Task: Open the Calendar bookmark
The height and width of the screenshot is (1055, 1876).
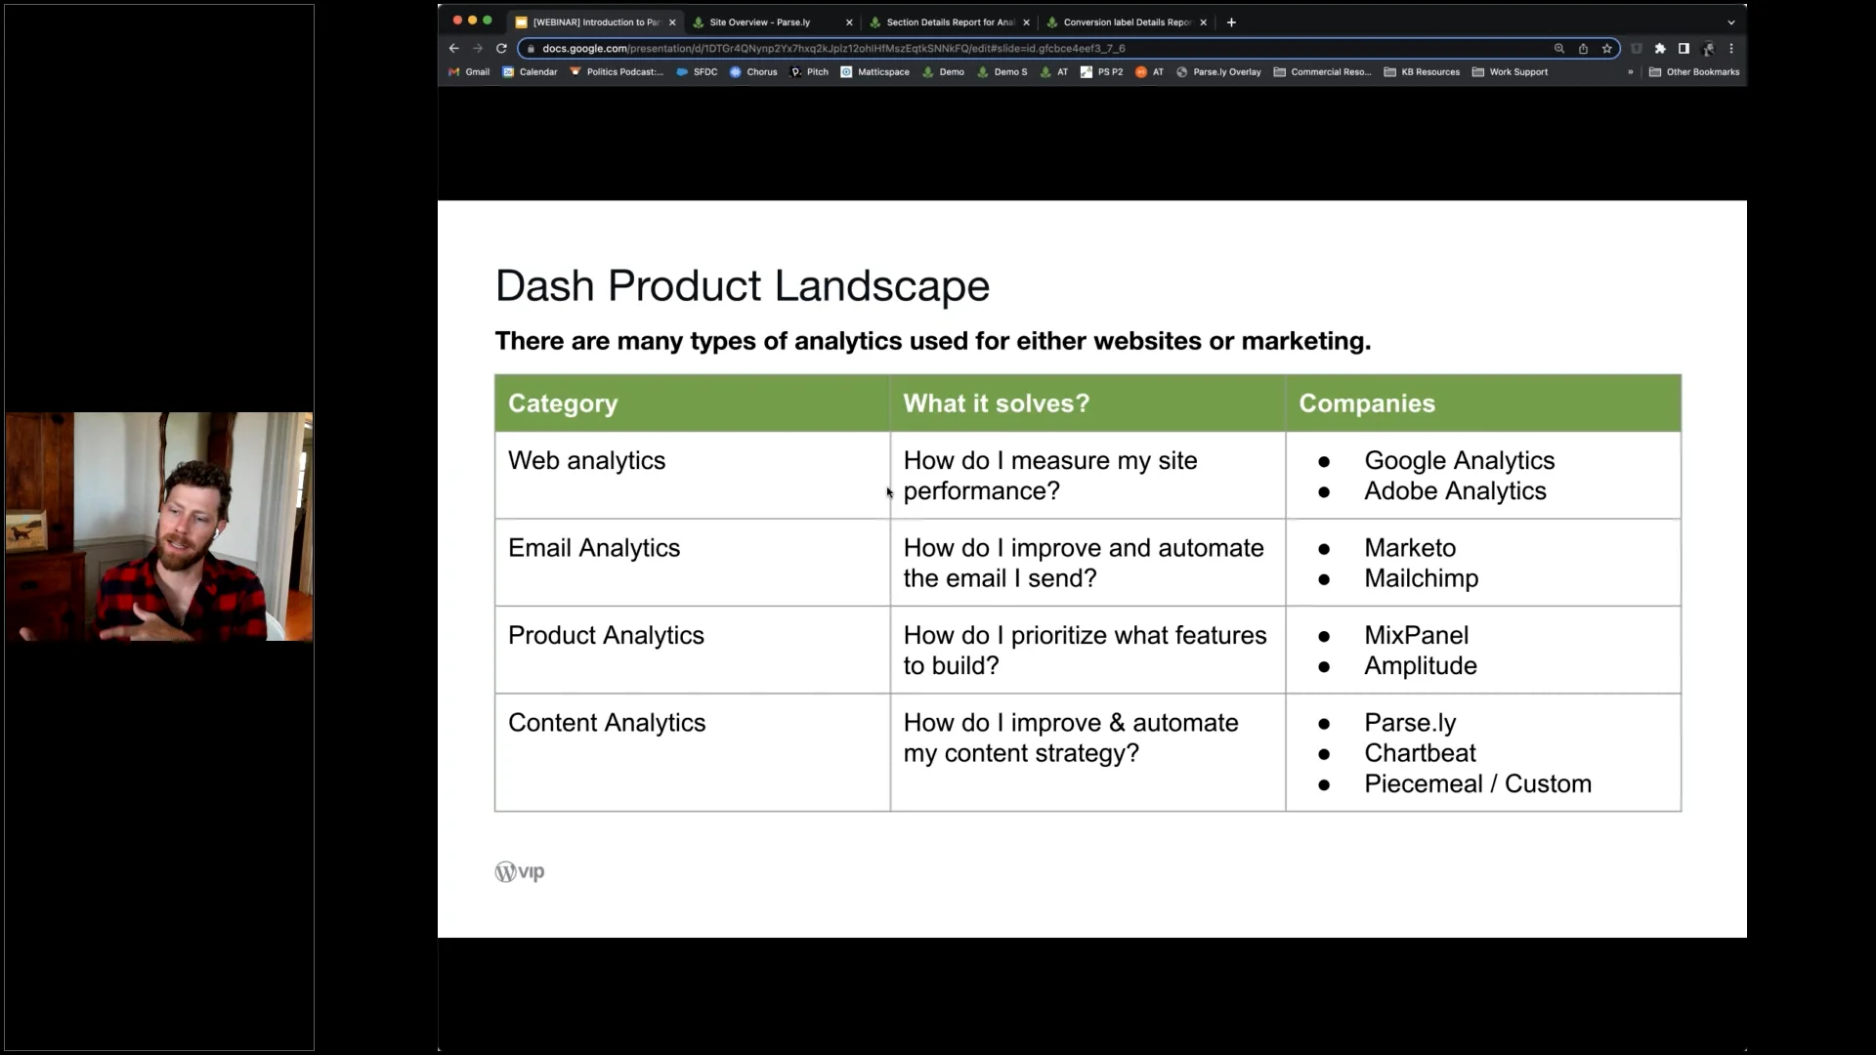Action: 529,71
